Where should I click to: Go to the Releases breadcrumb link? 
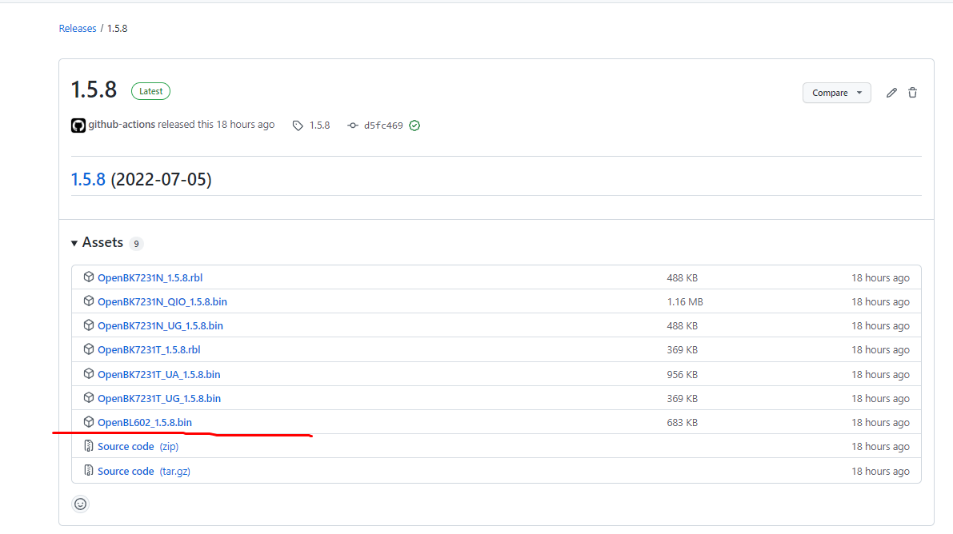(x=77, y=29)
